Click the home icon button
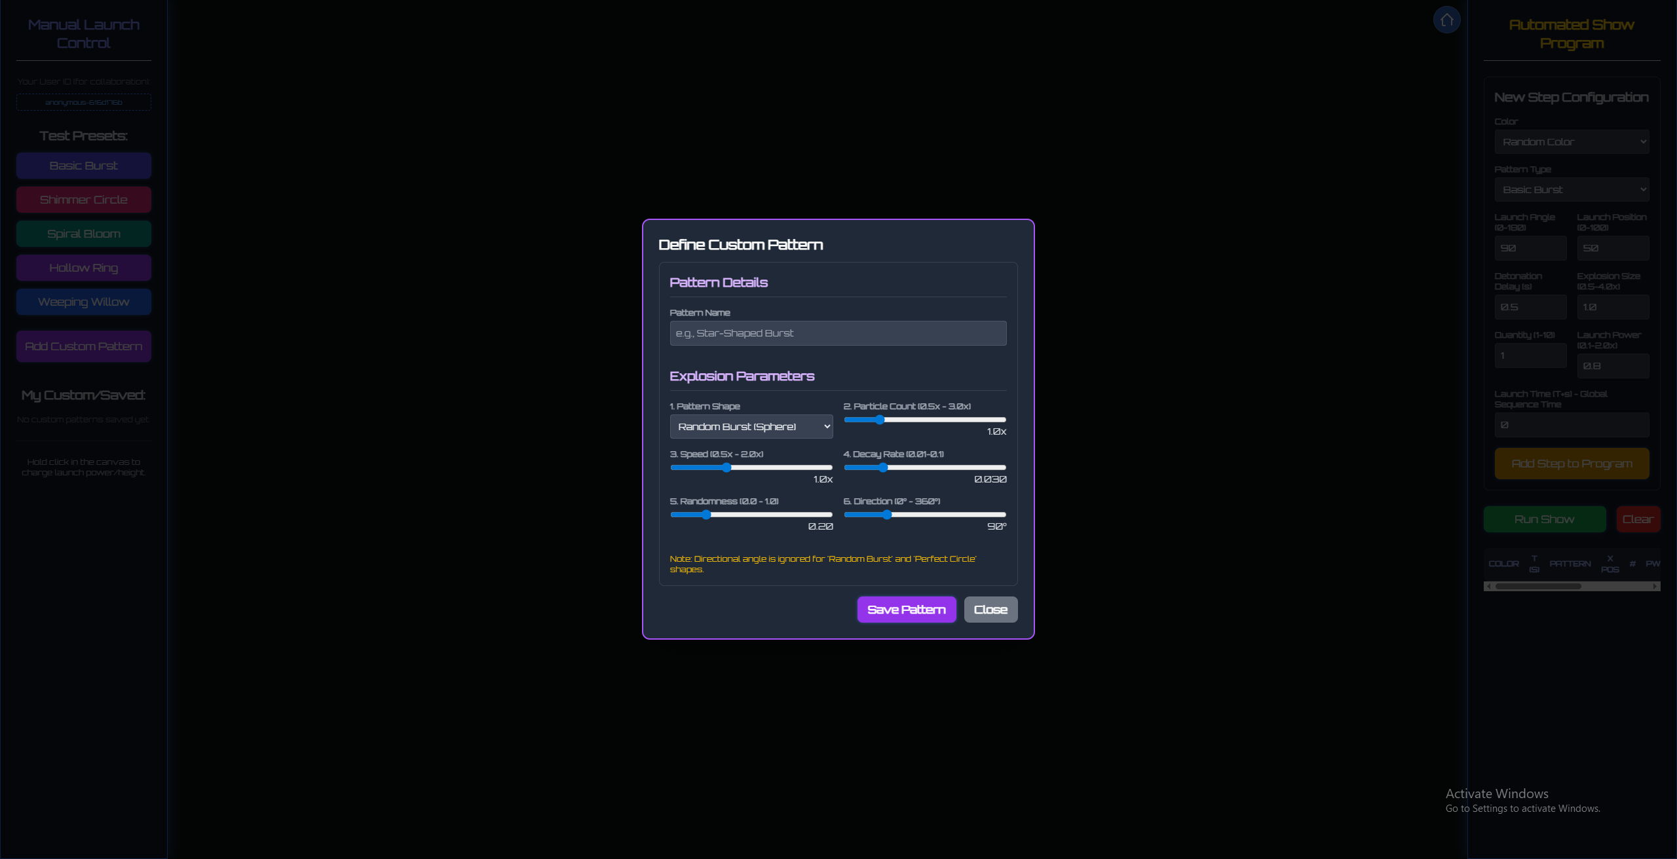 click(x=1446, y=20)
